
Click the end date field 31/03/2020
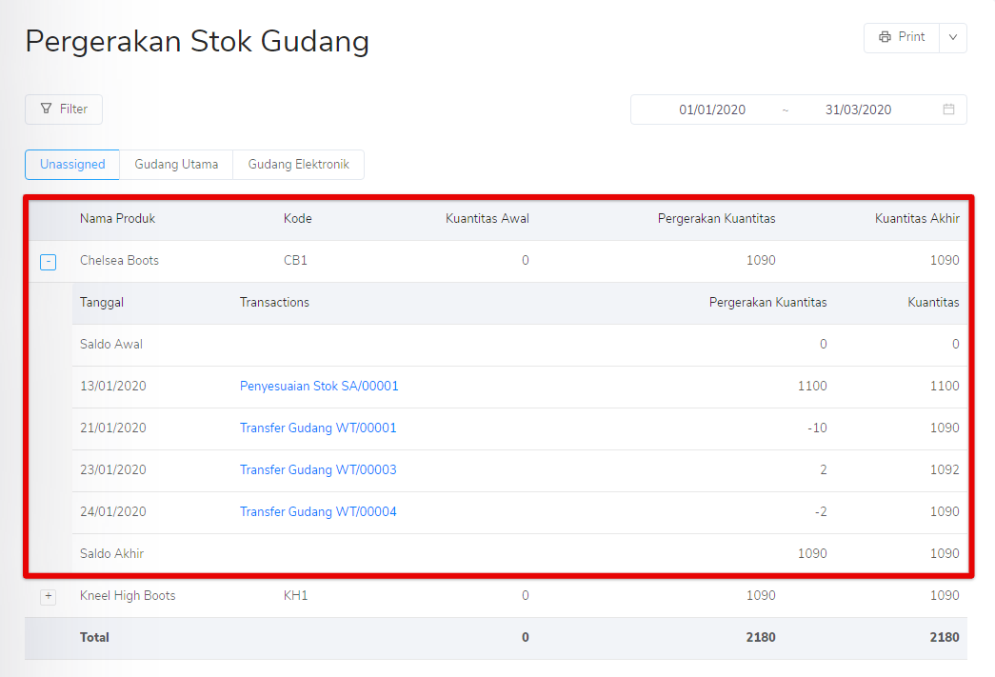coord(857,110)
